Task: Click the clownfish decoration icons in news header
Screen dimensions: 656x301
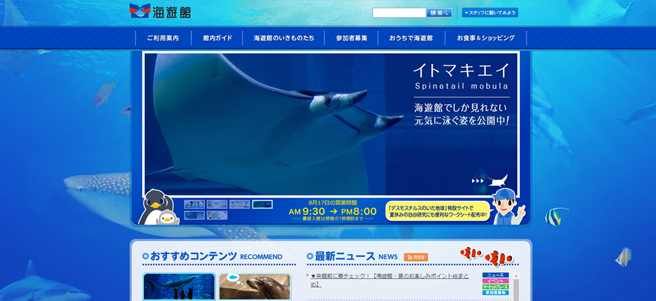Action: coord(487,255)
